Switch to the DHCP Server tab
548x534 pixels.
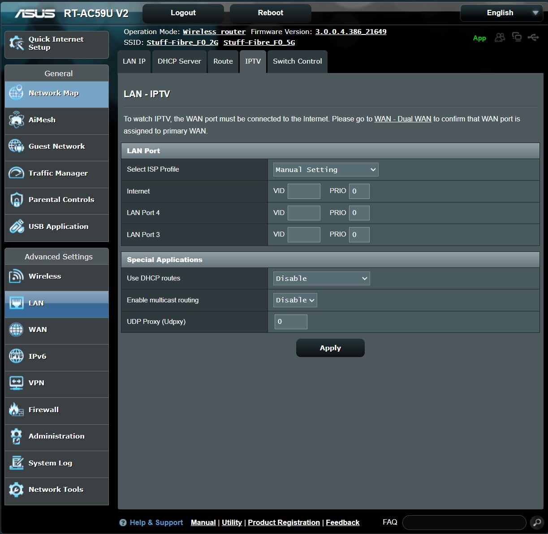click(179, 61)
